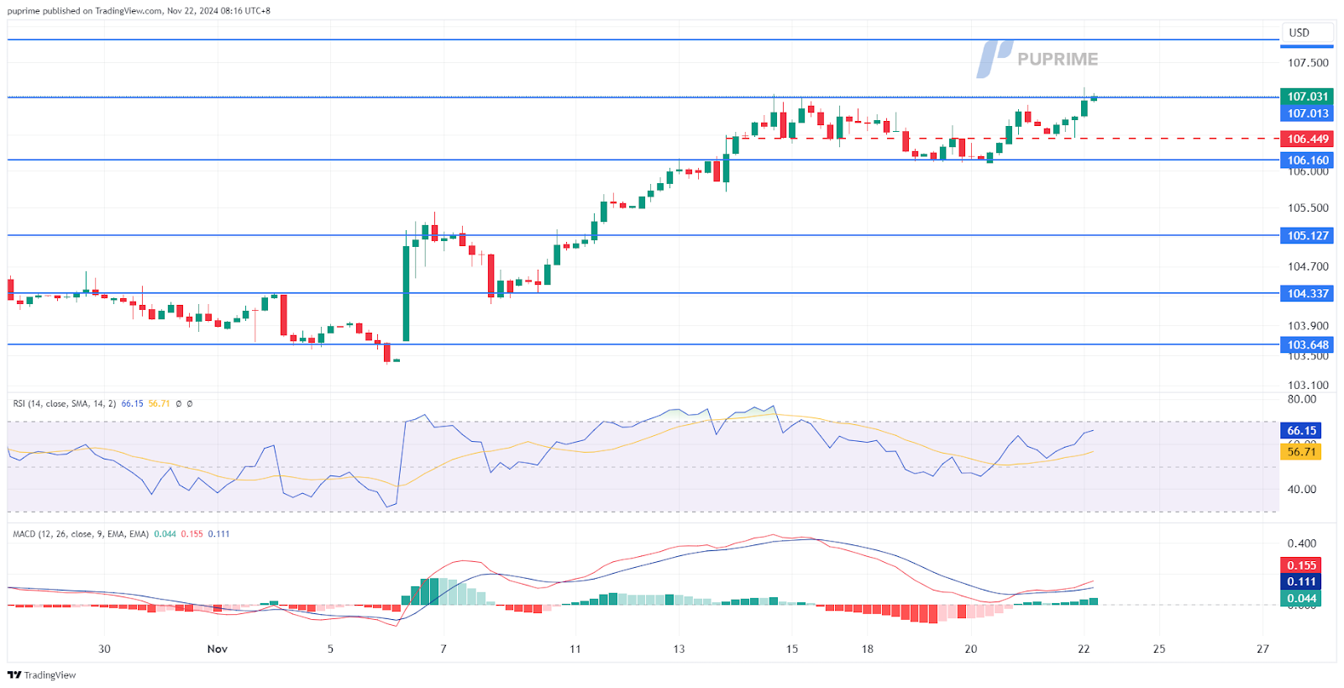This screenshot has height=688, width=1344.
Task: Click the 15 date on time axis
Action: [x=792, y=649]
